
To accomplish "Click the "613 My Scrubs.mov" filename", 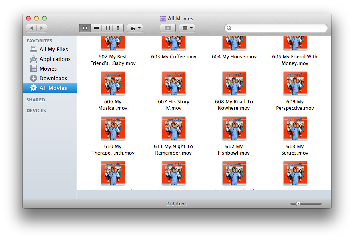I will 295,150.
